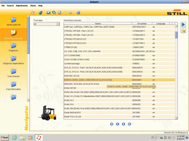
Task: Select D15-23, G15-23 - Part 2 row
Action: pyautogui.click(x=119, y=72)
